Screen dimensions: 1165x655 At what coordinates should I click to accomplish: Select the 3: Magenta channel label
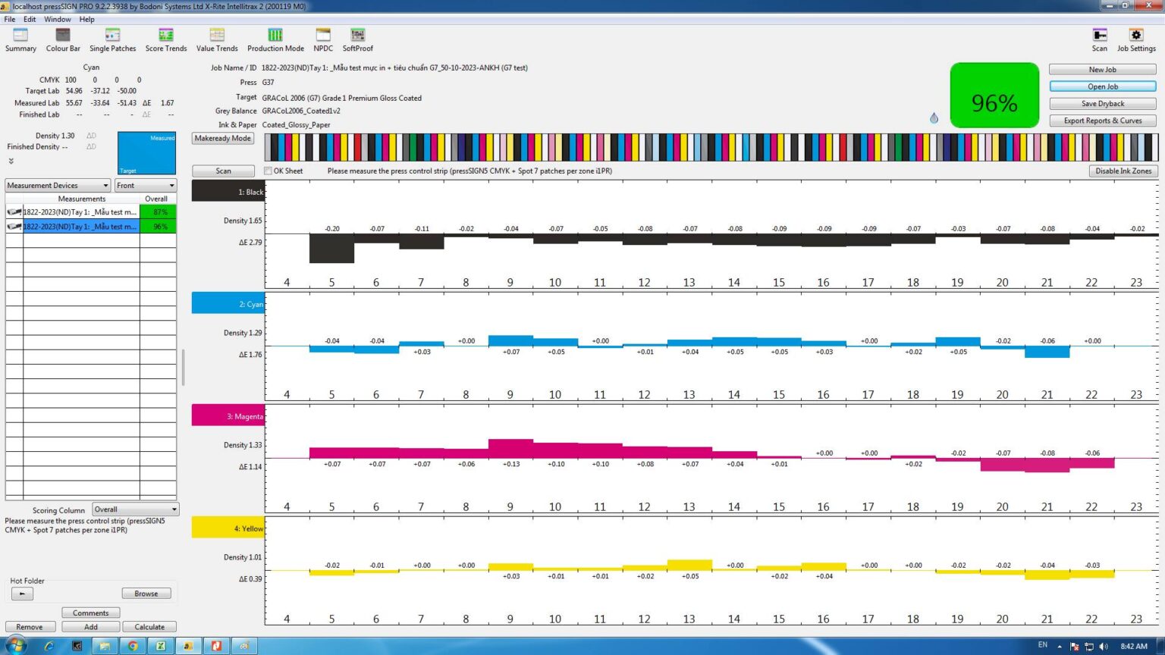click(x=228, y=415)
